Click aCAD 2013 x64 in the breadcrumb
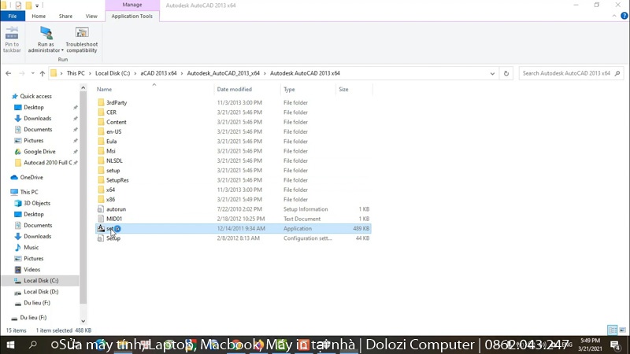Viewport: 630px width, 354px height. (158, 73)
